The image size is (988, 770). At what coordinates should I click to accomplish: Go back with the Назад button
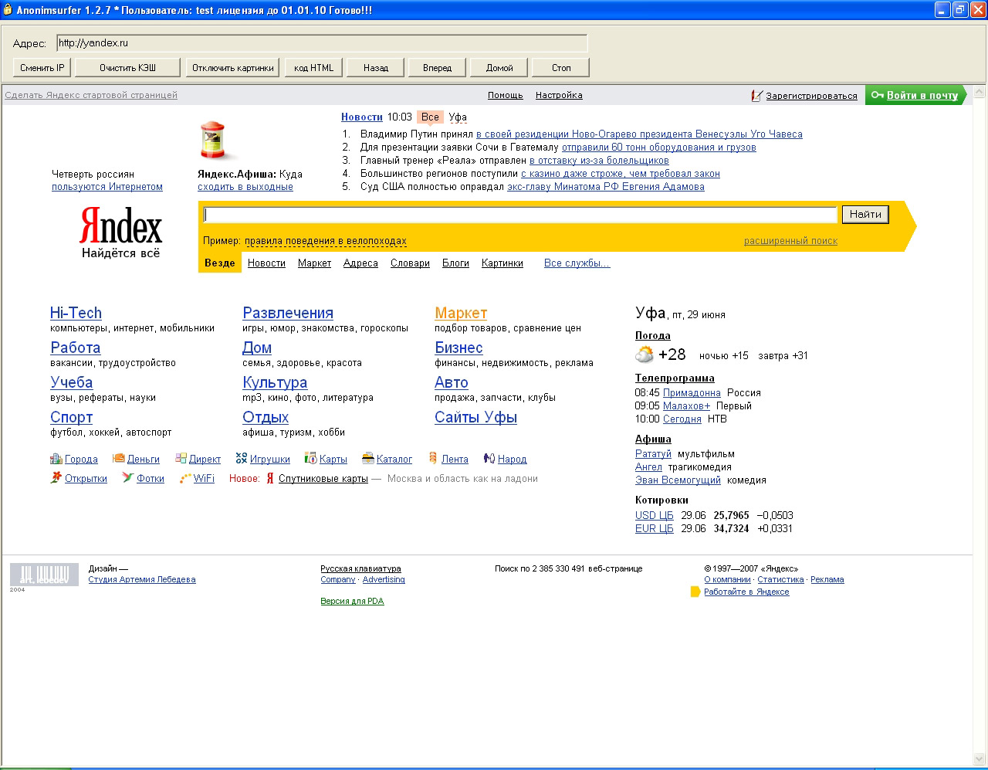click(376, 68)
